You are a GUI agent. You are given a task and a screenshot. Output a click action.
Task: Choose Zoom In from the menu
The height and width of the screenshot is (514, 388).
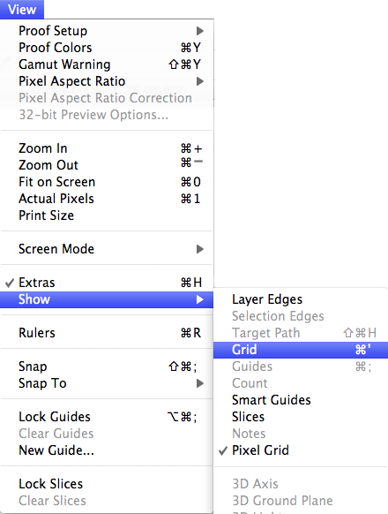point(107,148)
